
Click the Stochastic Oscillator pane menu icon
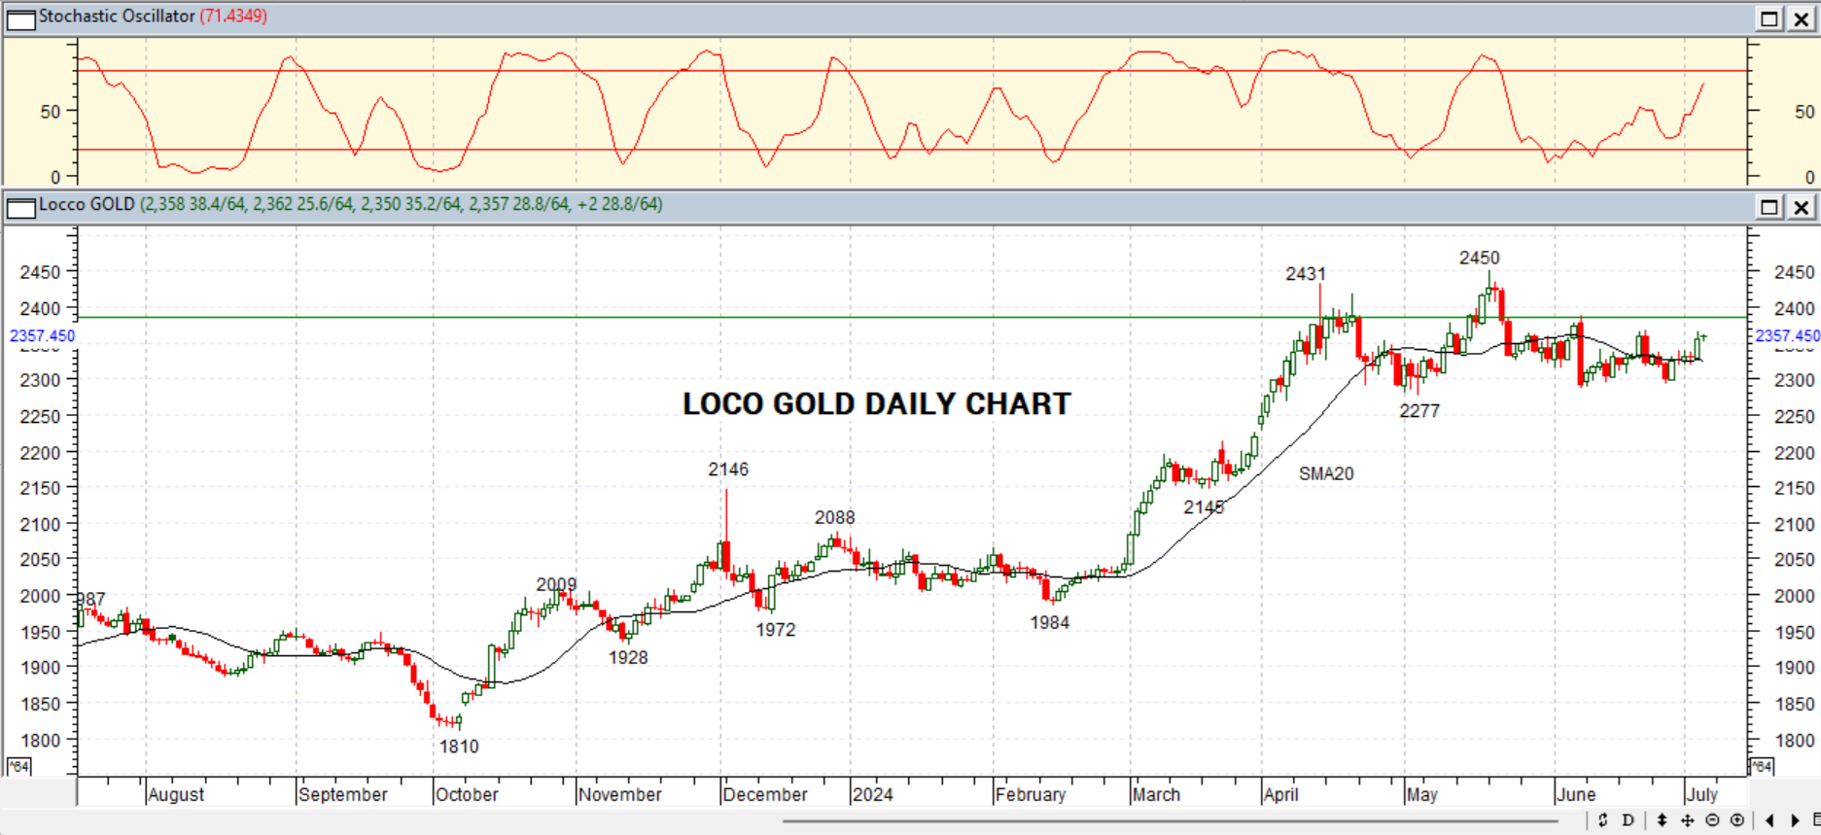[x=20, y=18]
